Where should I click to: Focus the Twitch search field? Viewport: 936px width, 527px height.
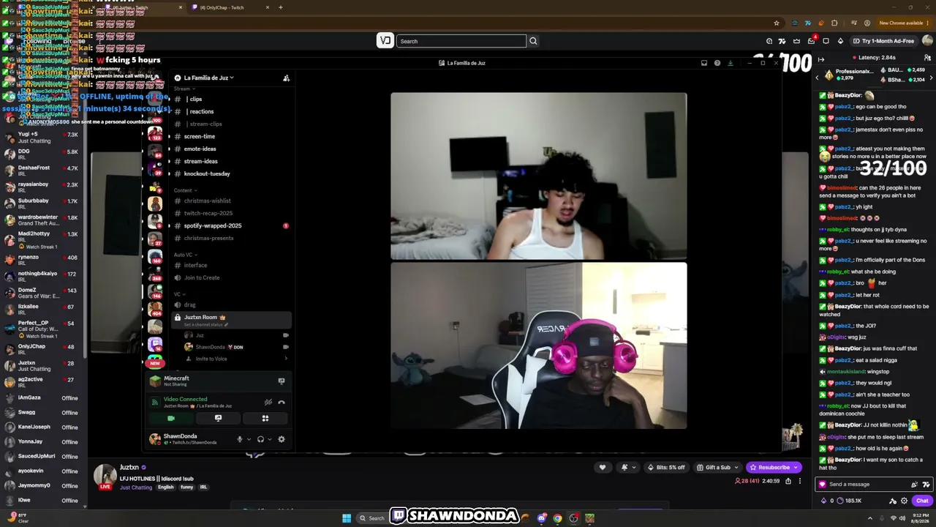[461, 41]
